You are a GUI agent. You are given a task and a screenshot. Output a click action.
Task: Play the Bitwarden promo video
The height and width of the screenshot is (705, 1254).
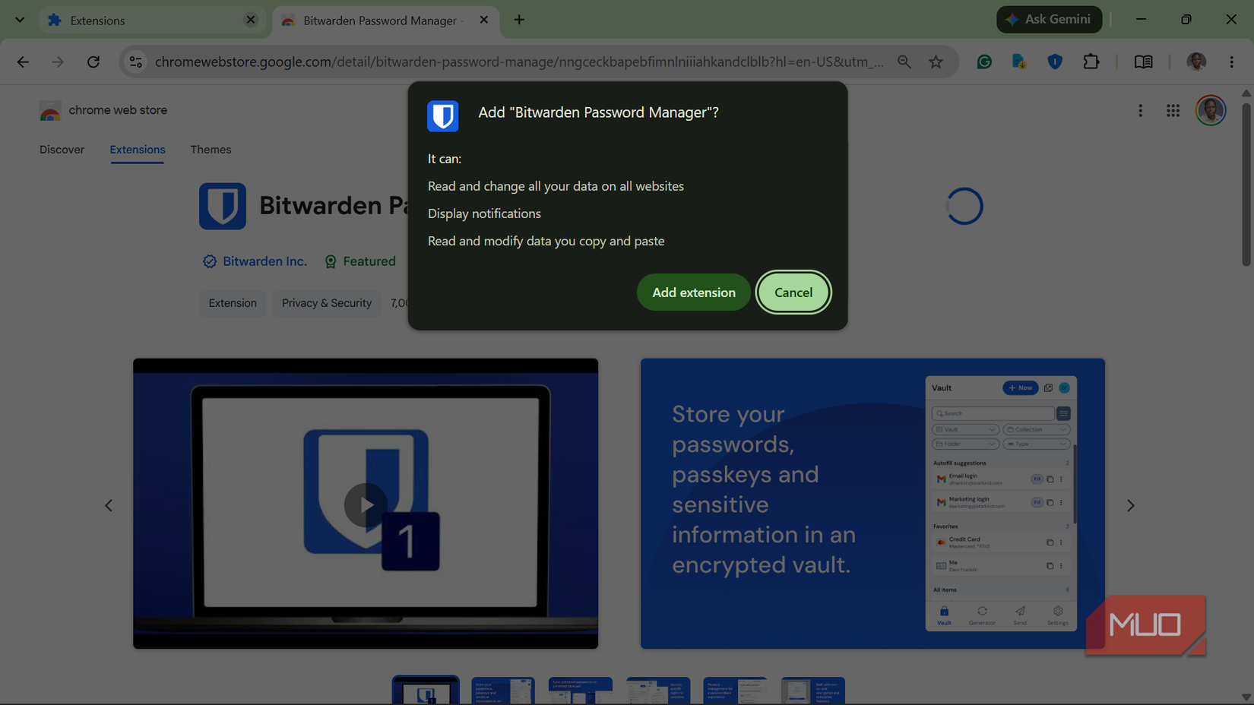pos(366,504)
